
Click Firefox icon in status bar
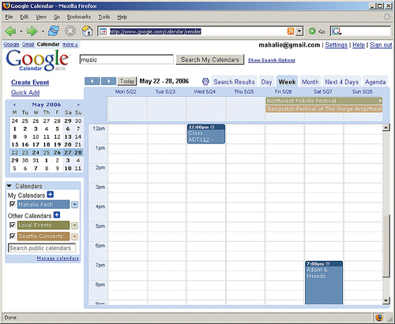click(x=379, y=318)
